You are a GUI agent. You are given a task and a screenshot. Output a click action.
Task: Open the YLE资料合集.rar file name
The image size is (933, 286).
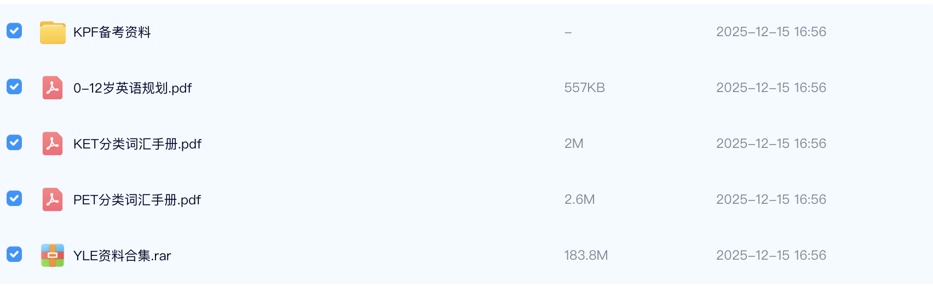click(x=122, y=256)
